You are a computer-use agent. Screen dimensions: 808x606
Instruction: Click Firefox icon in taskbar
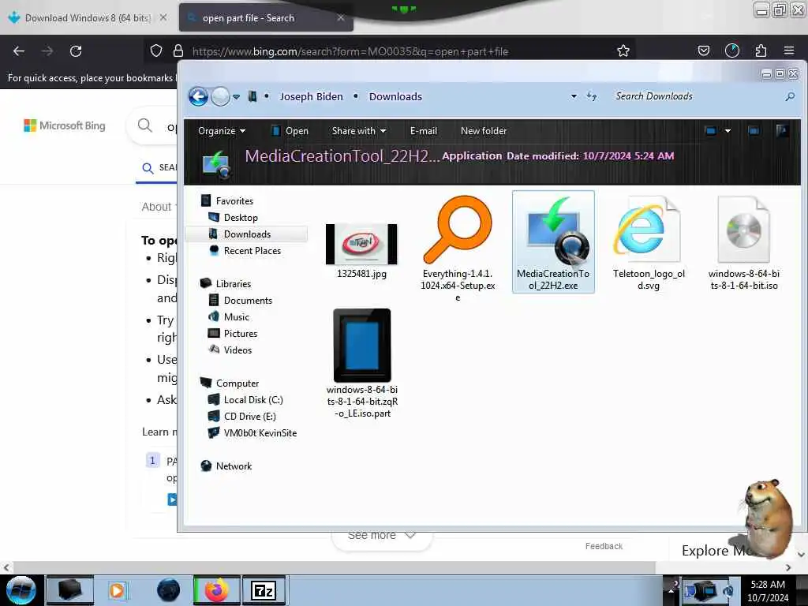(216, 590)
